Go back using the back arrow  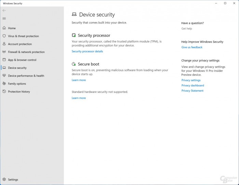coord(4,11)
